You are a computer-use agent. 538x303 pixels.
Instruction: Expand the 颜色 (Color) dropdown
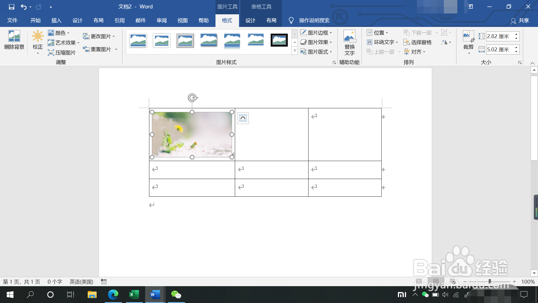[x=60, y=33]
